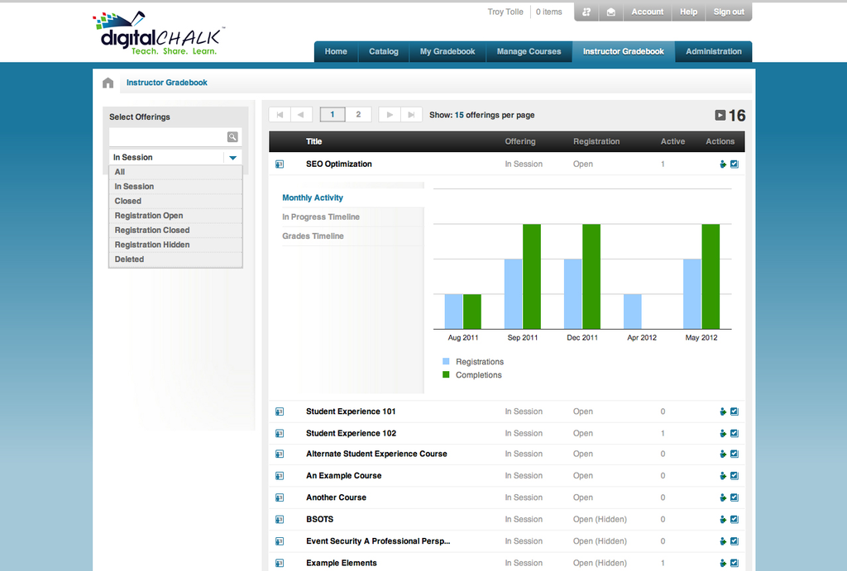Toggle the checkmark action for Student Experience 102
Screen dimensions: 847x571
coord(735,433)
